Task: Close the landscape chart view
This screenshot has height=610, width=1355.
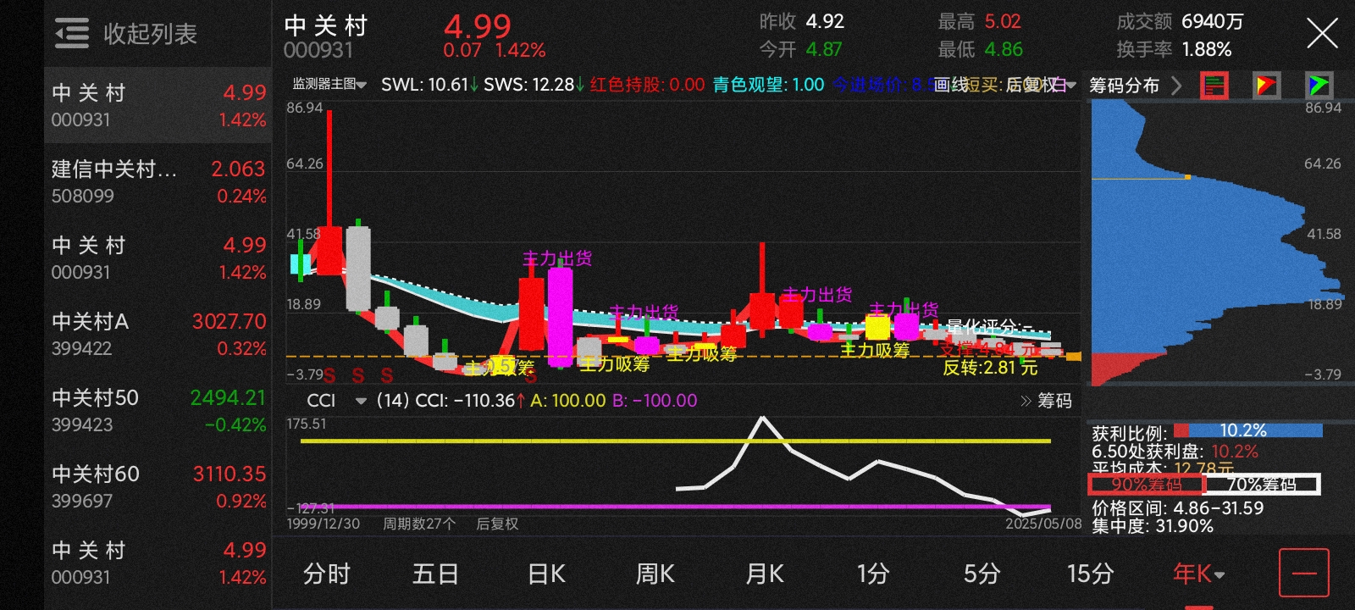Action: tap(1322, 34)
